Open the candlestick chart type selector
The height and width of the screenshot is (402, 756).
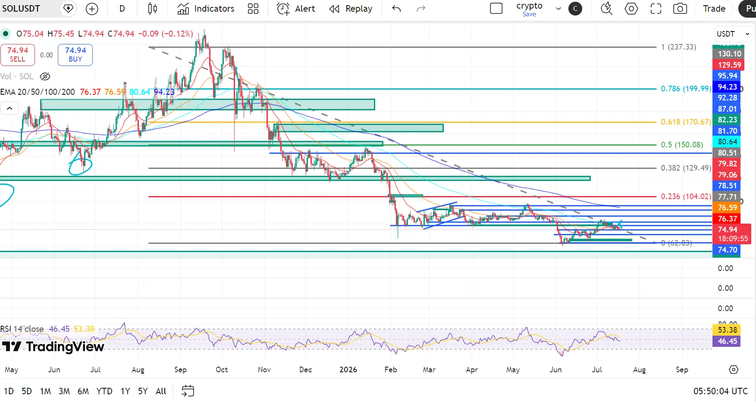(x=152, y=9)
